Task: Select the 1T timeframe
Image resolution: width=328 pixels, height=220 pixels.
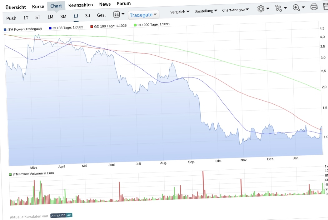Action: click(26, 18)
